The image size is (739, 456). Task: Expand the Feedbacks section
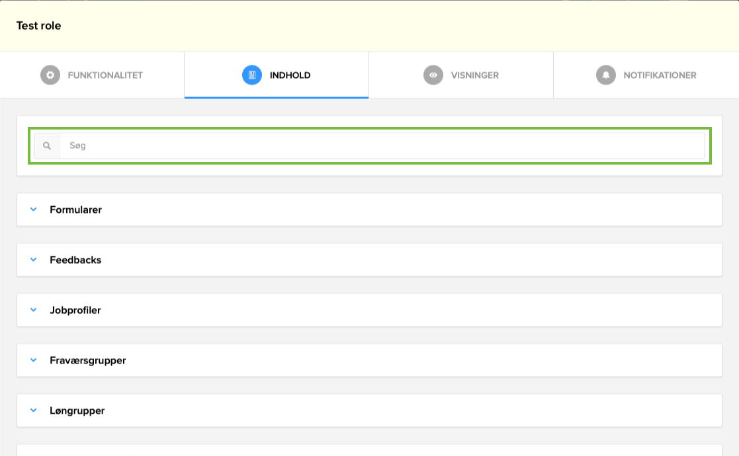point(33,259)
